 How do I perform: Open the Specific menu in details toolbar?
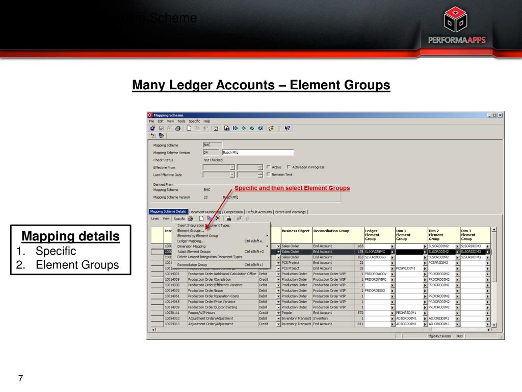(179, 218)
